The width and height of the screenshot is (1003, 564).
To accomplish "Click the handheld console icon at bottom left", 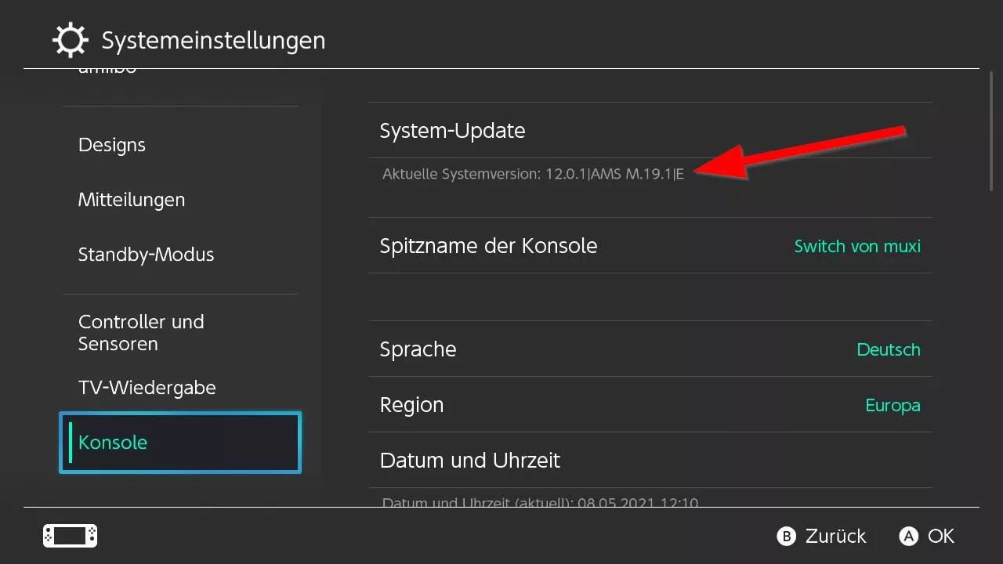I will (70, 536).
